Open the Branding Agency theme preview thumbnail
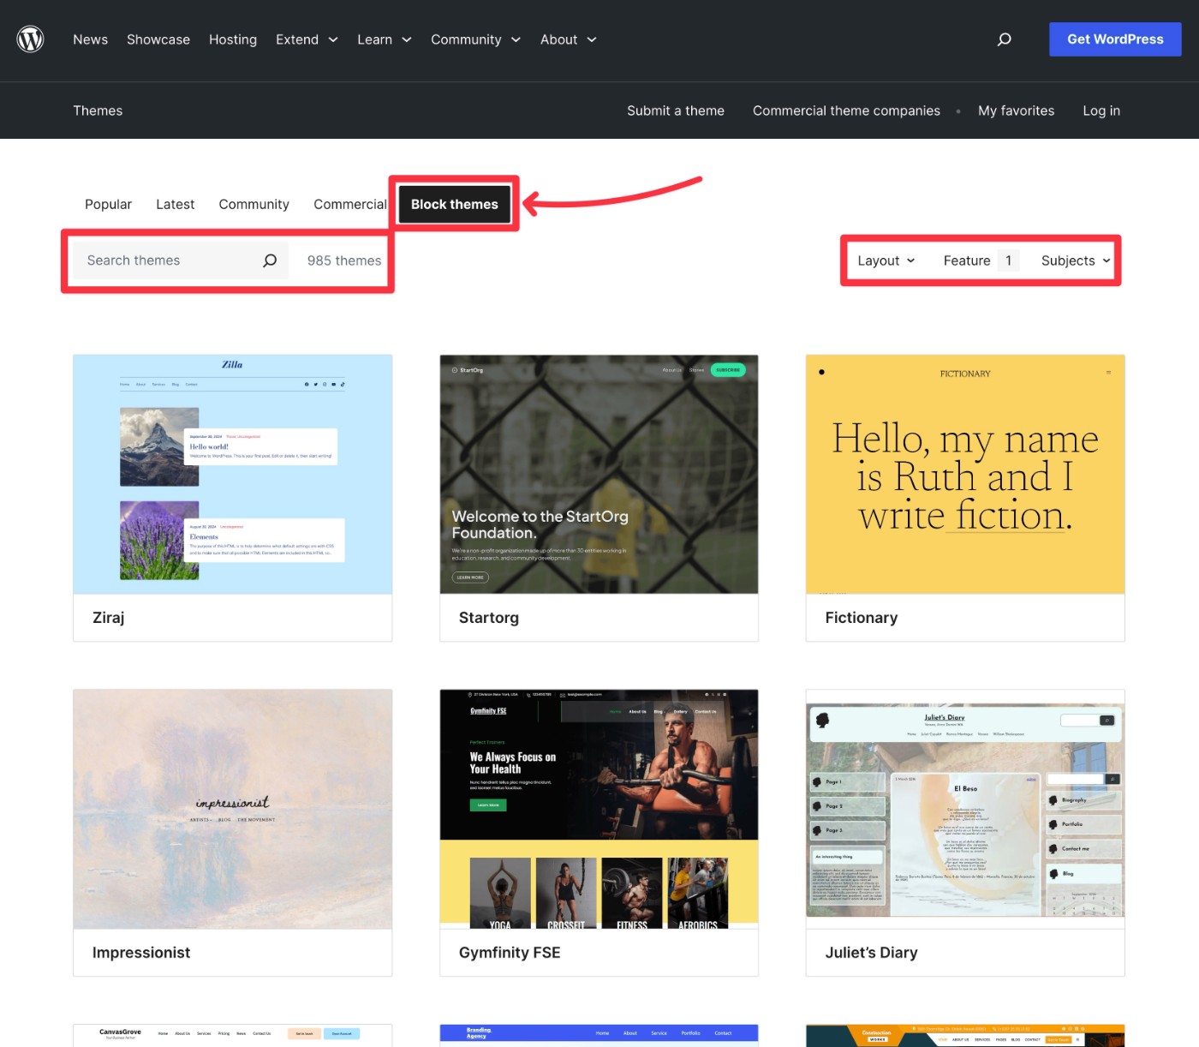Image resolution: width=1199 pixels, height=1047 pixels. pos(599,1035)
